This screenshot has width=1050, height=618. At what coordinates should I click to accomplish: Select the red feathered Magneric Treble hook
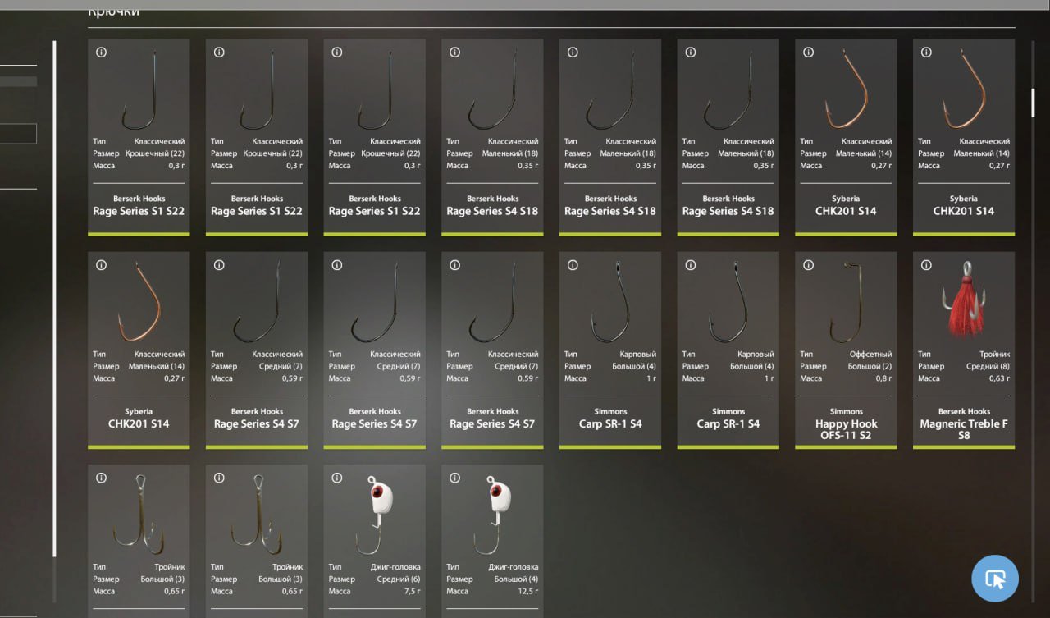[964, 350]
